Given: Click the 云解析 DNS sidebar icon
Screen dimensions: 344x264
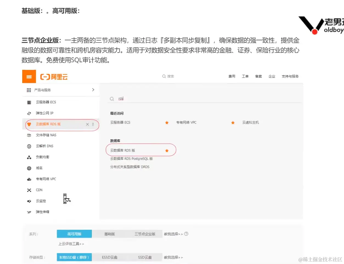Looking at the screenshot, I should (x=29, y=146).
